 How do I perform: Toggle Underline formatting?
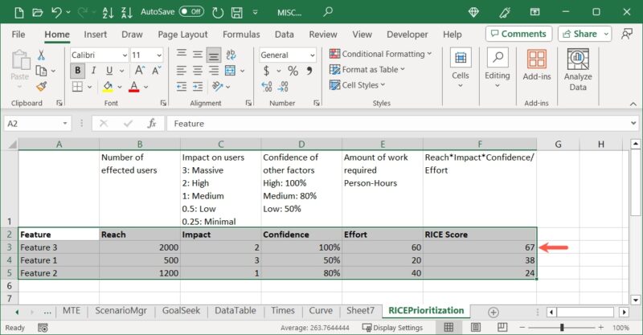coord(109,71)
